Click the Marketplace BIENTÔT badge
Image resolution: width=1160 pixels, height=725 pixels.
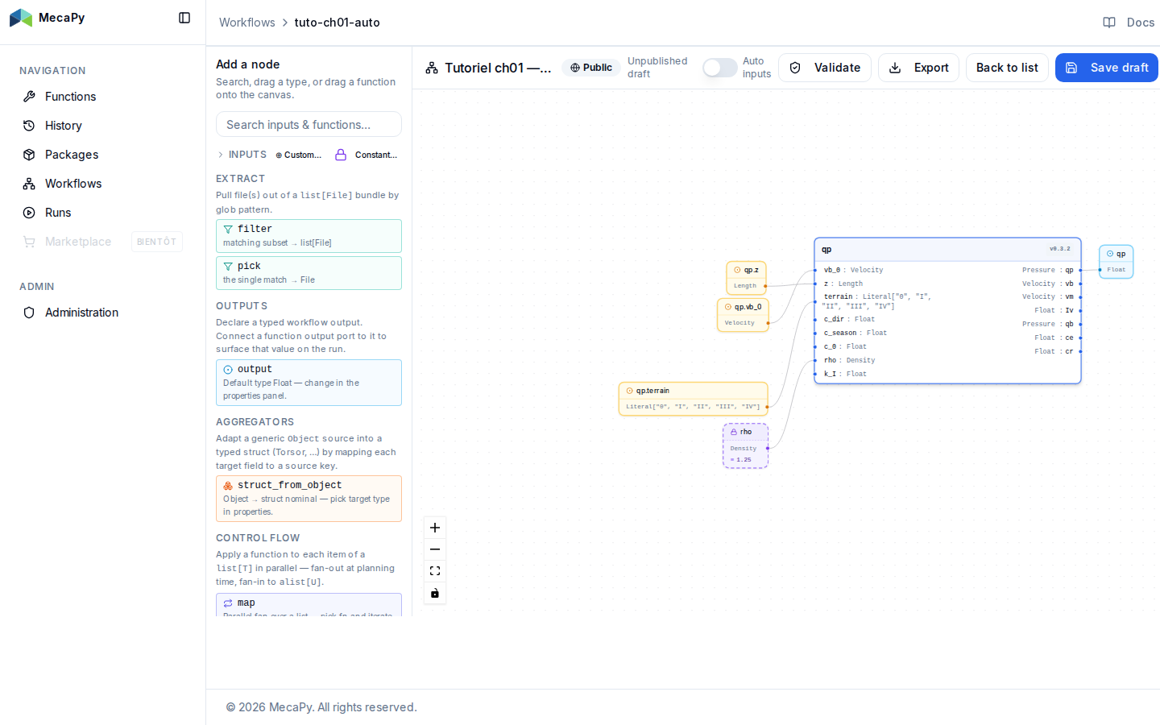pos(157,242)
